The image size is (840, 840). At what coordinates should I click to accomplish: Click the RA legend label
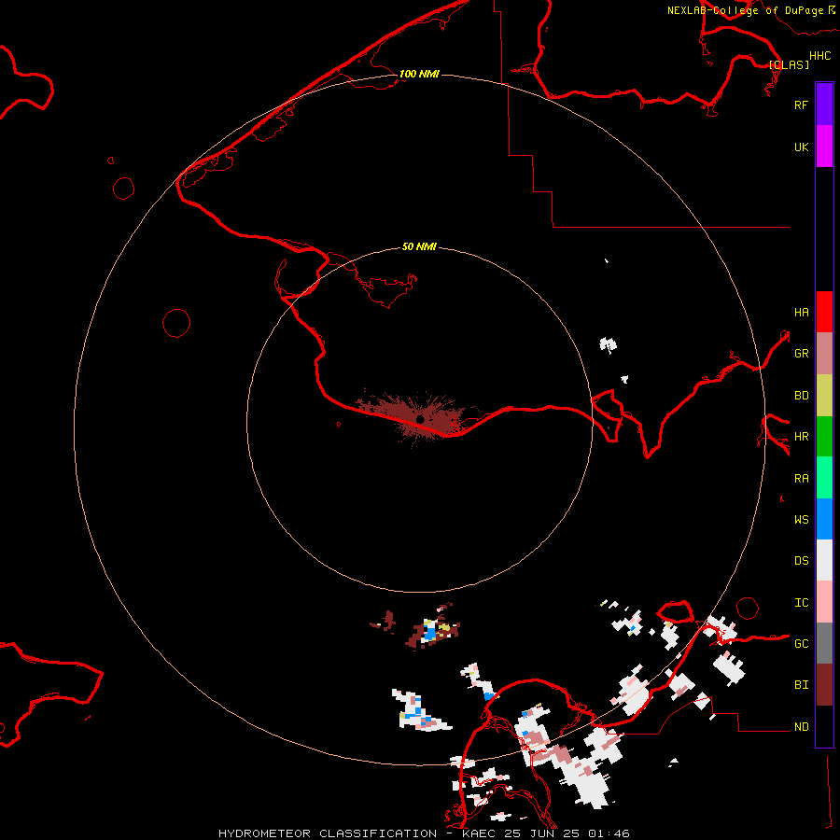click(x=801, y=479)
